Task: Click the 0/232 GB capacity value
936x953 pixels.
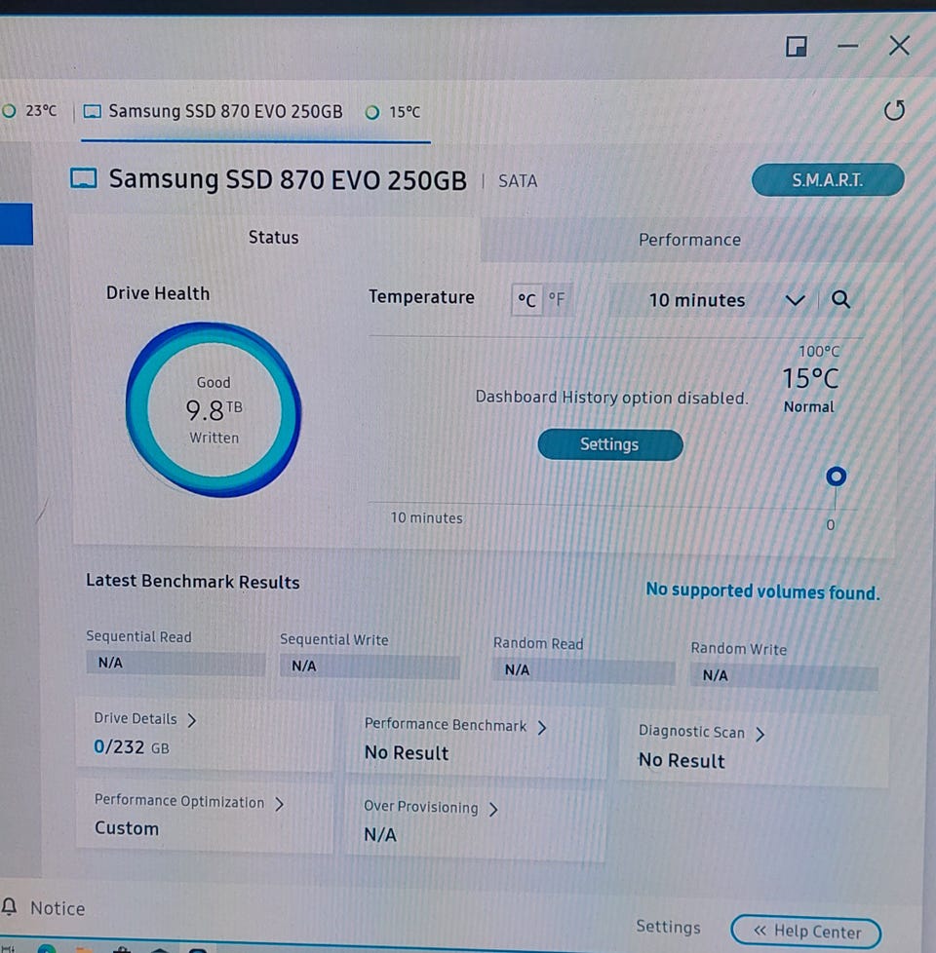Action: point(132,747)
